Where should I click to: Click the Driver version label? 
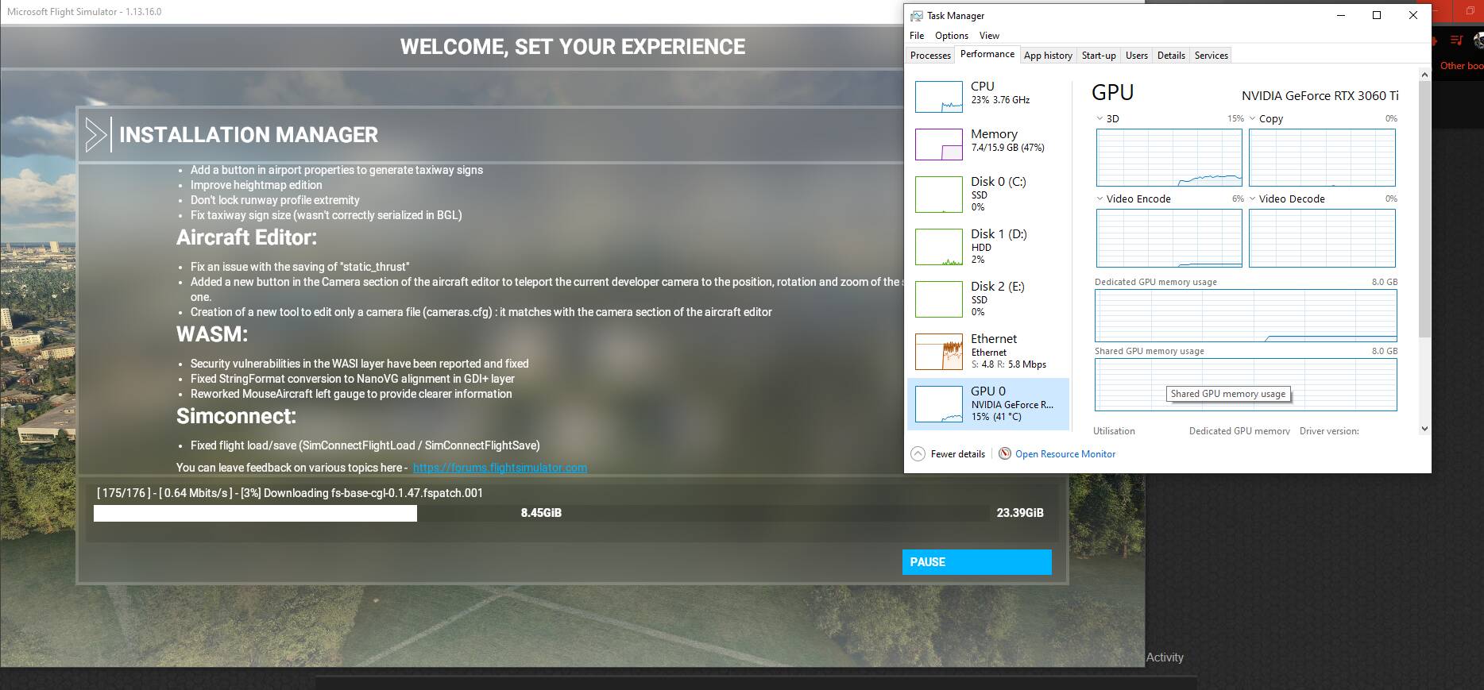1329,431
